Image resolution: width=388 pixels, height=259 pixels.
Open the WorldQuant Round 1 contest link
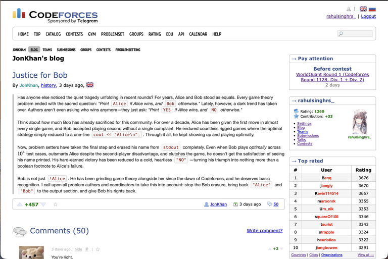[x=332, y=77]
